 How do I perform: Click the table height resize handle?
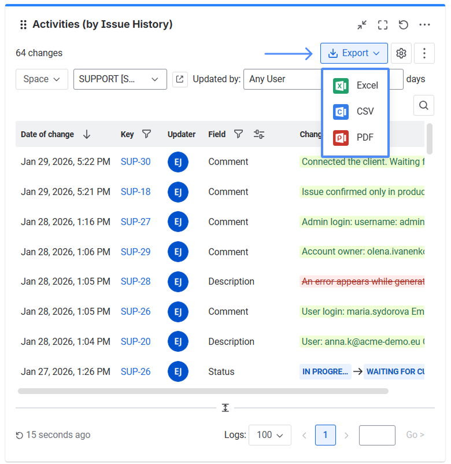pos(226,408)
